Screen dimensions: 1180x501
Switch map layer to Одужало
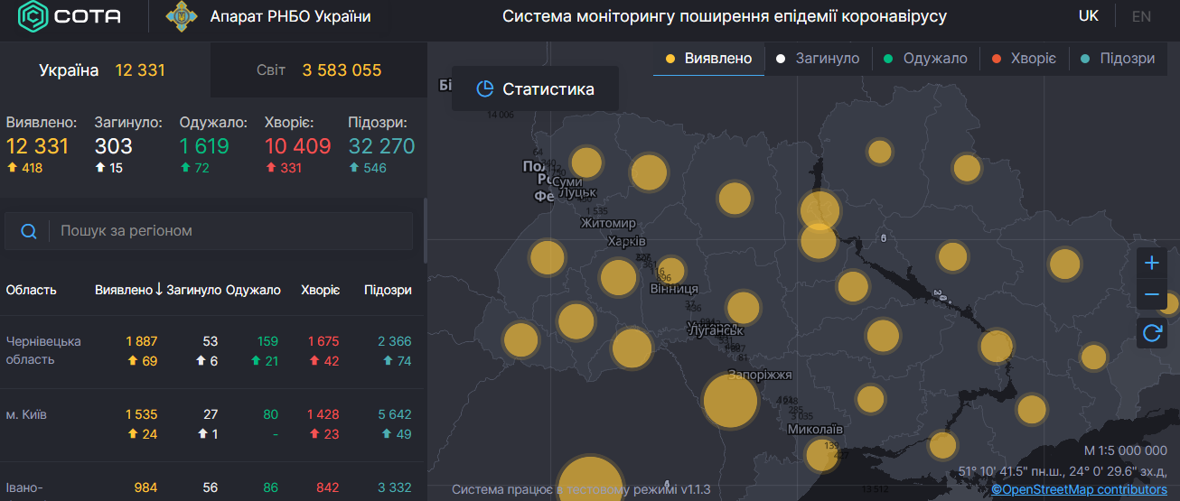click(925, 59)
